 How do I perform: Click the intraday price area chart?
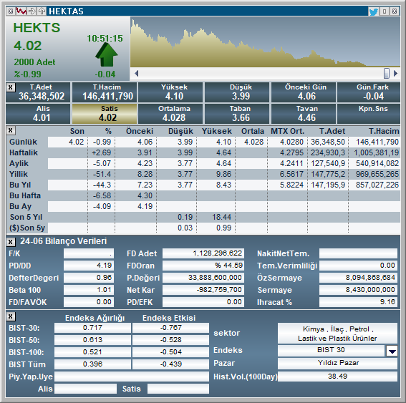[x=265, y=42]
